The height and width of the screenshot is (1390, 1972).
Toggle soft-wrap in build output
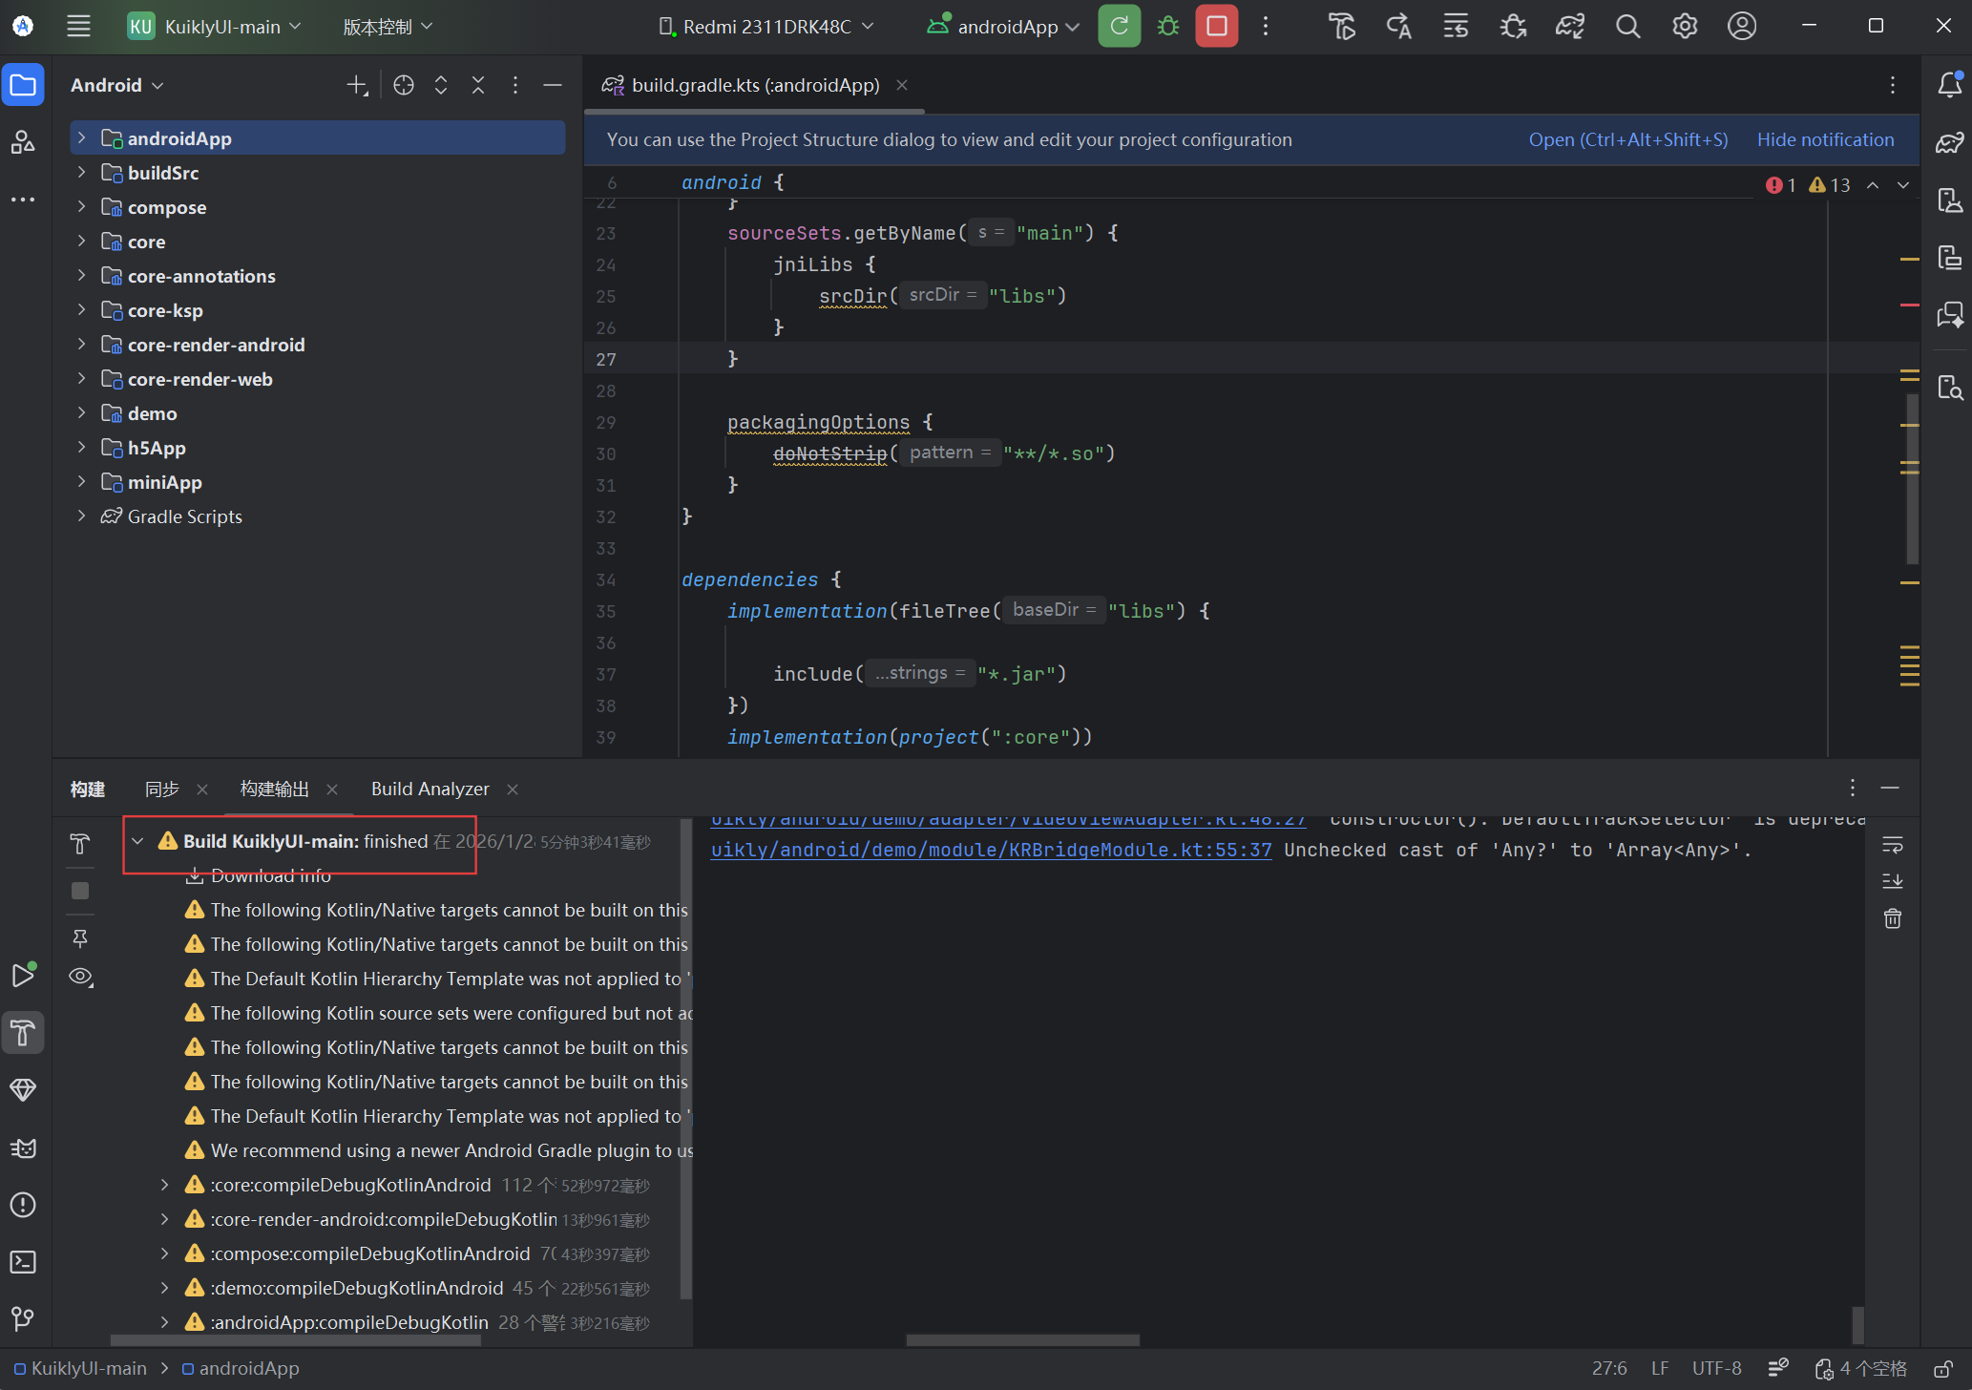pos(1892,845)
